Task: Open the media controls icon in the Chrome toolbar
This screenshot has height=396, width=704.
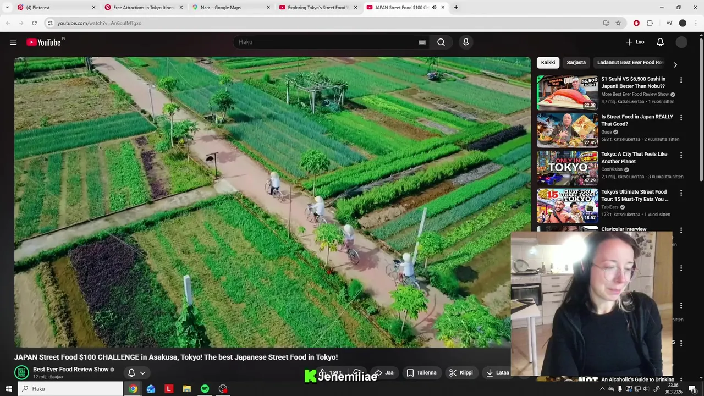Action: click(669, 23)
